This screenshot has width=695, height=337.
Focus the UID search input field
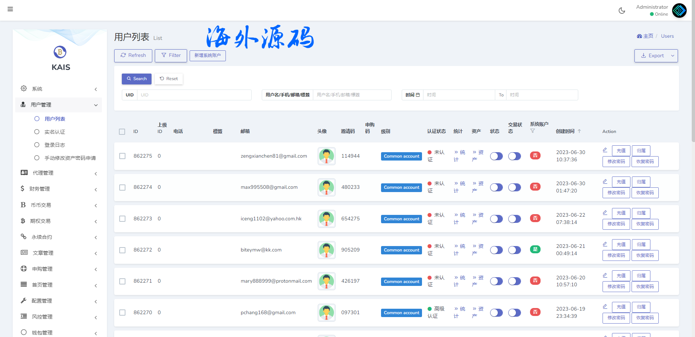194,95
